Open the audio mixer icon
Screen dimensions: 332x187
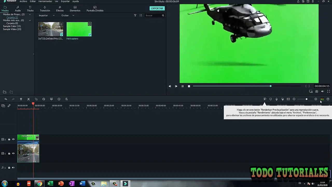(282, 99)
